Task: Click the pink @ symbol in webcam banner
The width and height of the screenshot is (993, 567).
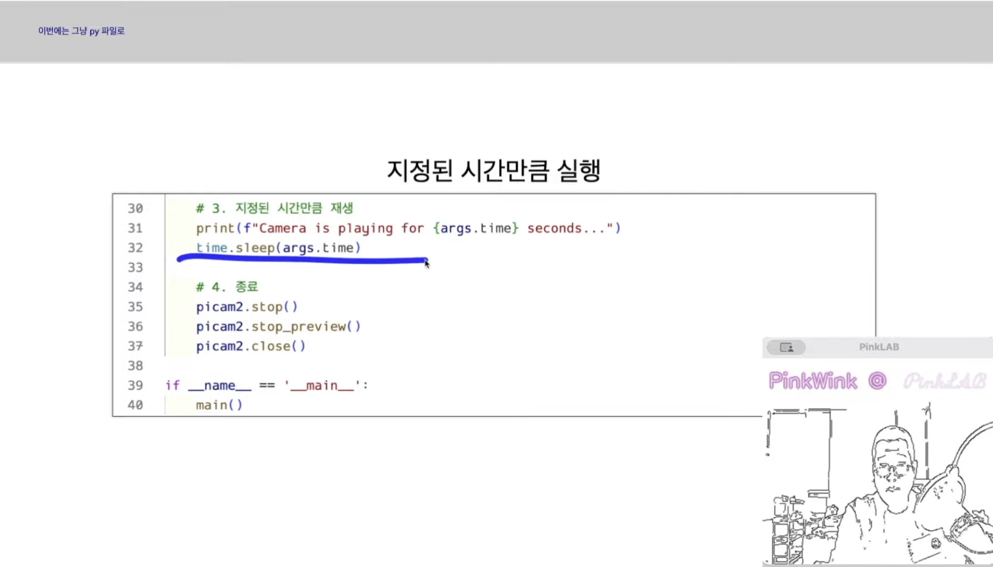Action: point(877,381)
